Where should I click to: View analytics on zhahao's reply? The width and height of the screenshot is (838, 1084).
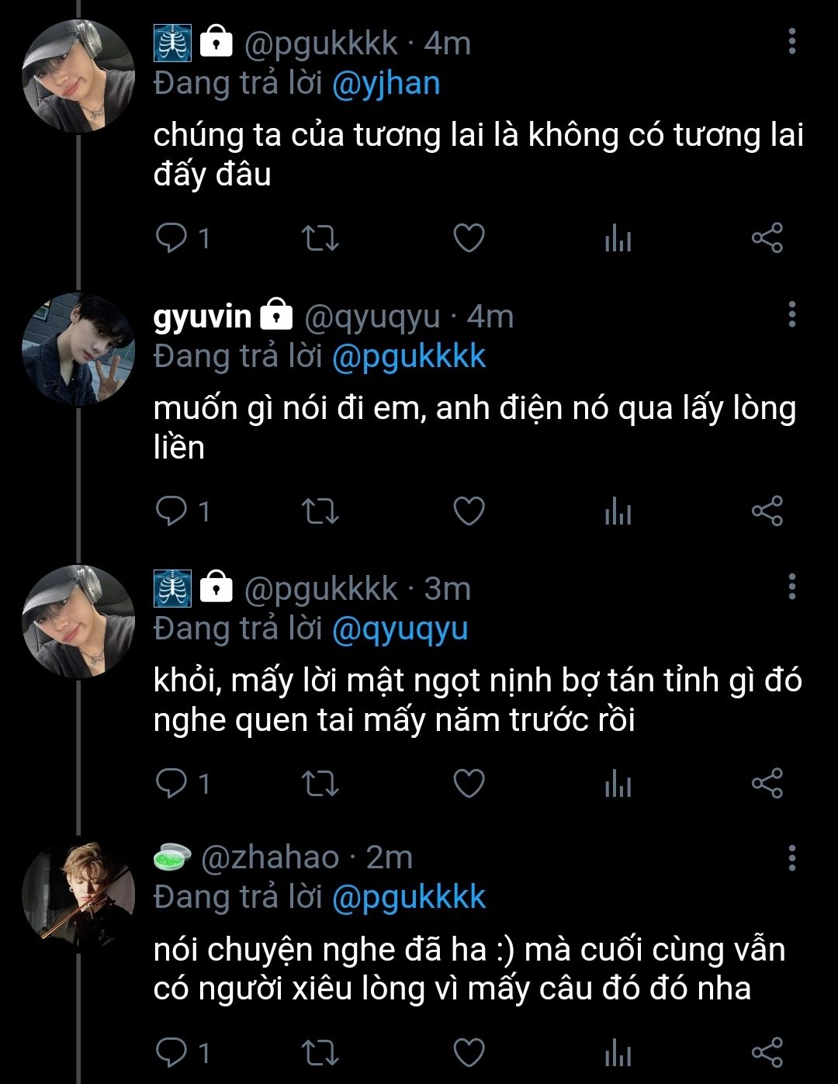(x=618, y=1053)
